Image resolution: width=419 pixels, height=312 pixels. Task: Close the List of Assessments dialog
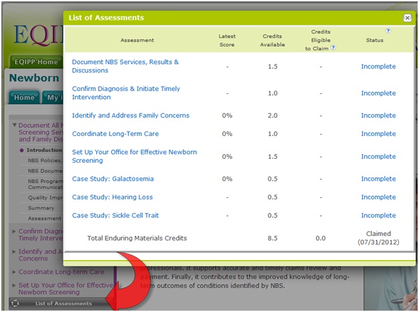(x=407, y=18)
